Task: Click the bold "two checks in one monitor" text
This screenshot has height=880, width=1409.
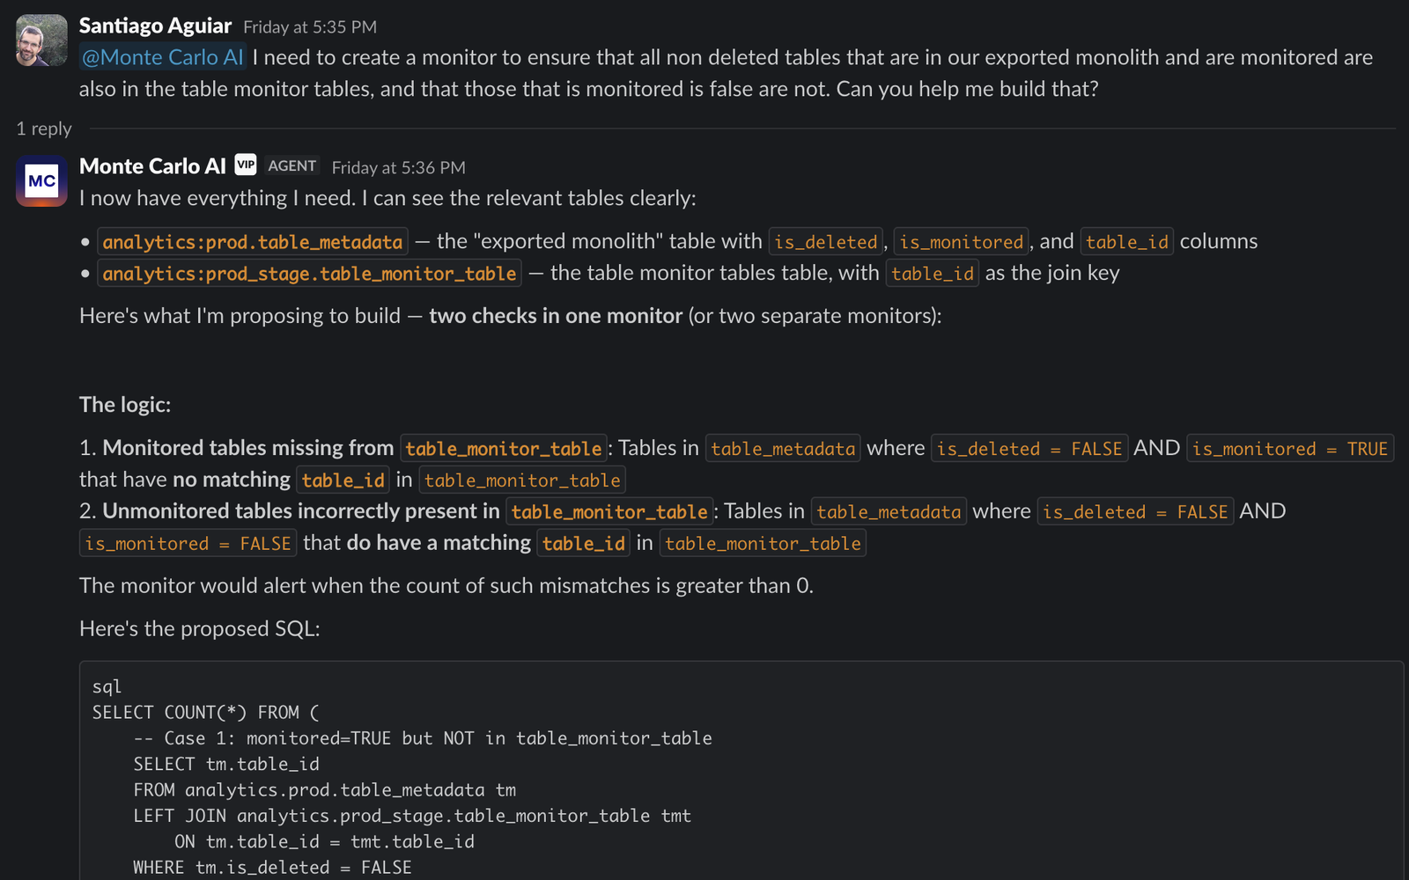Action: point(556,316)
